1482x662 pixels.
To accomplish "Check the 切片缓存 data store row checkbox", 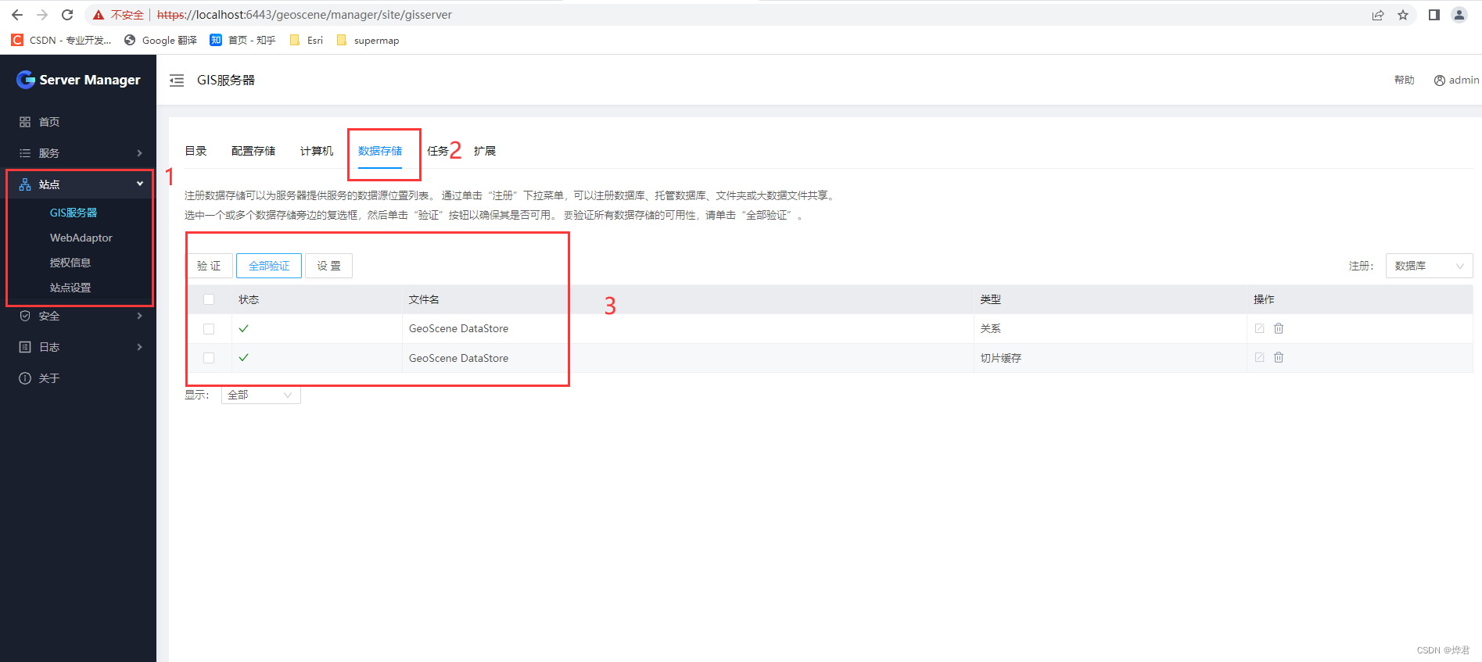I will (209, 358).
